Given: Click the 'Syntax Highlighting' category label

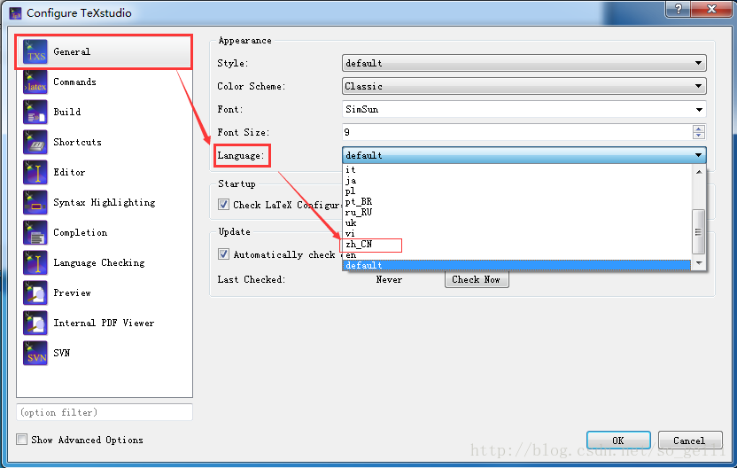Looking at the screenshot, I should click(x=105, y=202).
